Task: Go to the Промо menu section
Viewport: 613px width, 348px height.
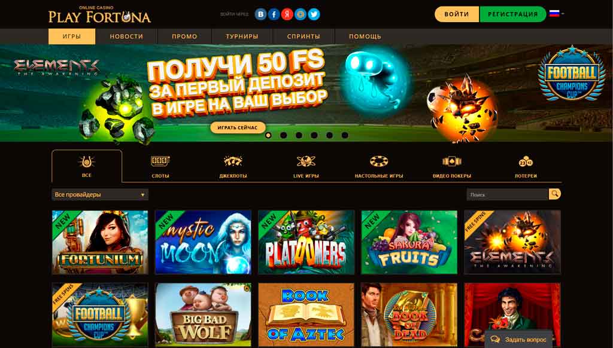Action: [x=184, y=36]
